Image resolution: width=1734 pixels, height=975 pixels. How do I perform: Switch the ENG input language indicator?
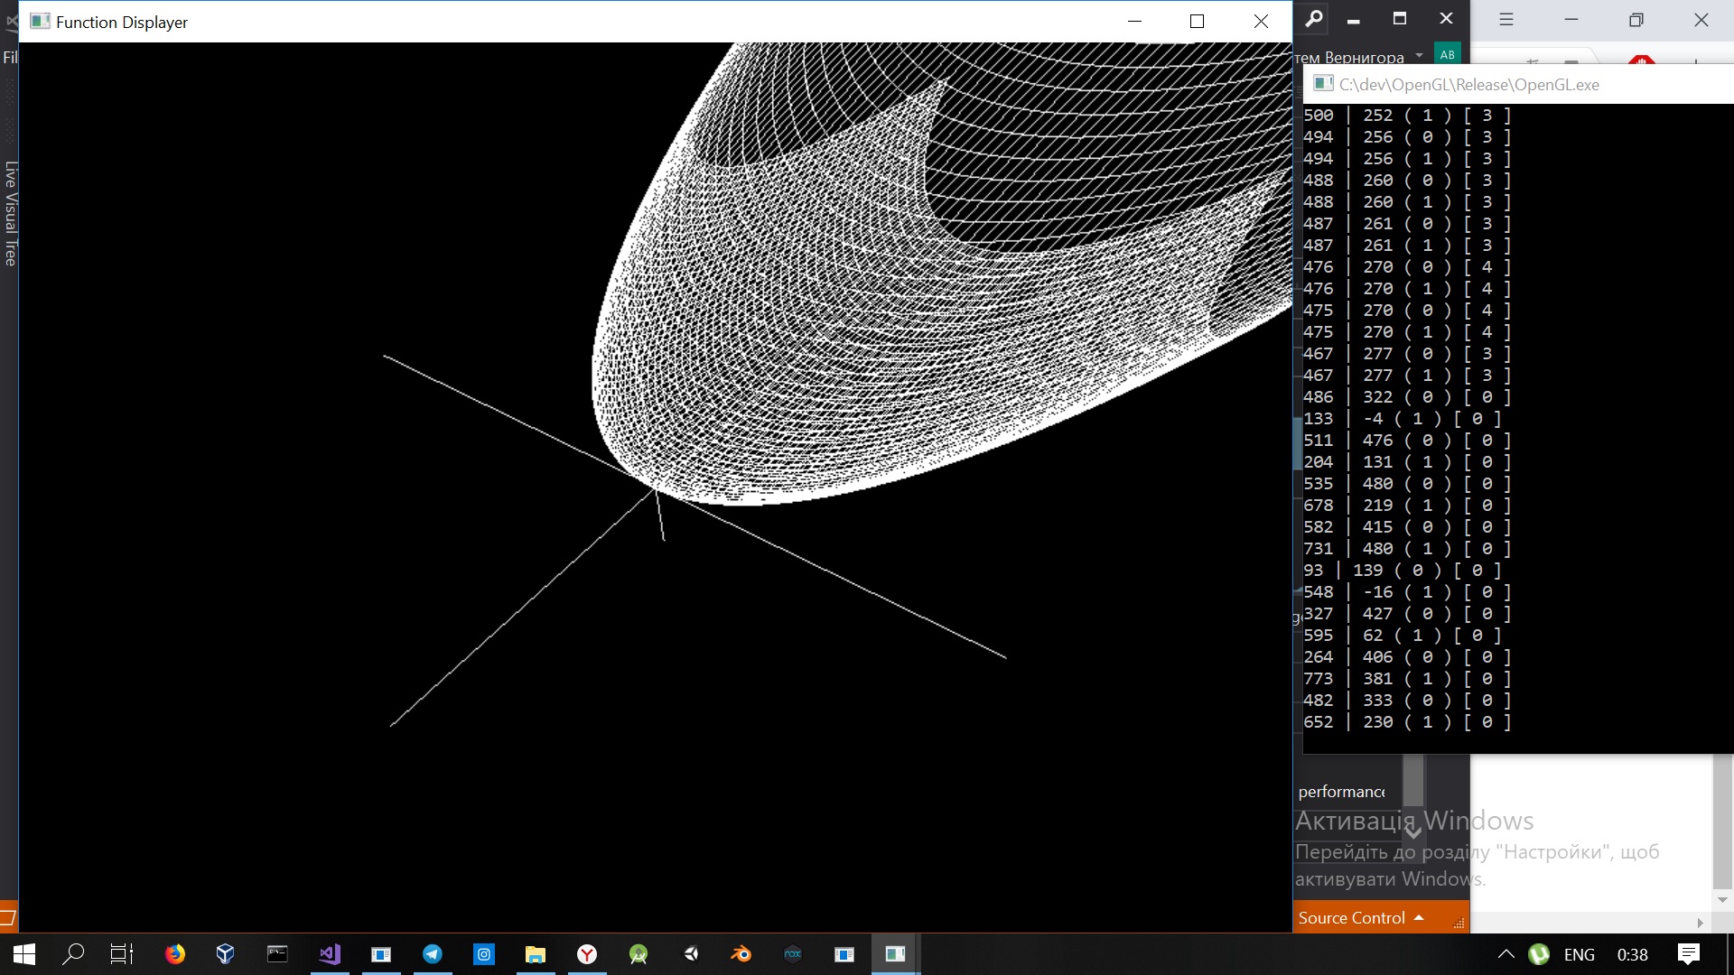click(x=1579, y=954)
